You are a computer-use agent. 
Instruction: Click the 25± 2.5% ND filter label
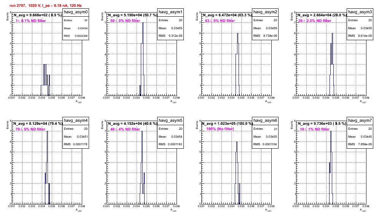(315, 21)
